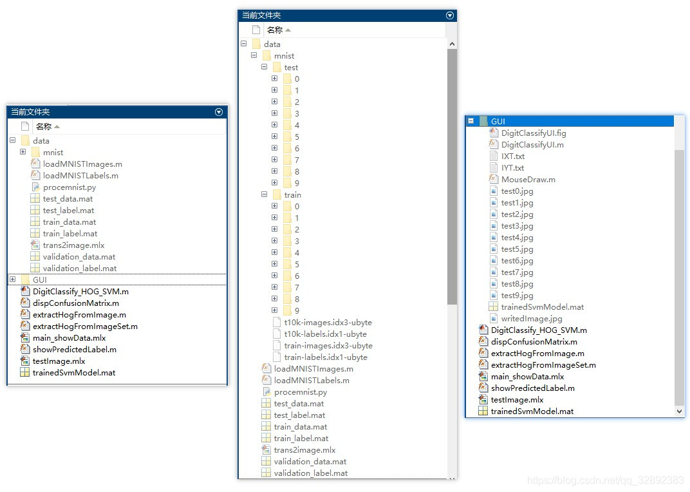Select folder 2 inside the train folder
The image size is (690, 492).
coord(297,229)
